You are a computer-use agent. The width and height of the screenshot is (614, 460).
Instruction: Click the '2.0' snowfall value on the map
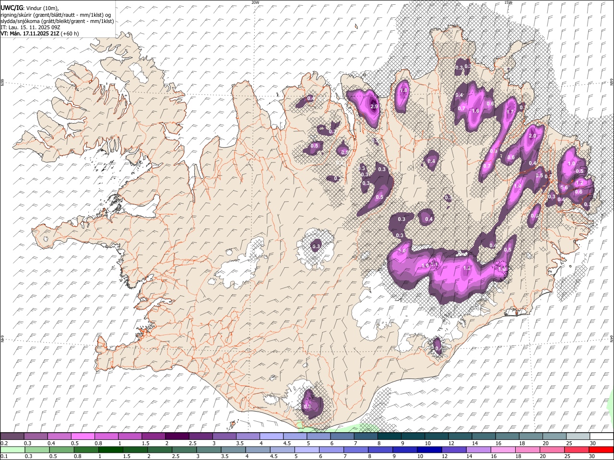pyautogui.click(x=532, y=136)
